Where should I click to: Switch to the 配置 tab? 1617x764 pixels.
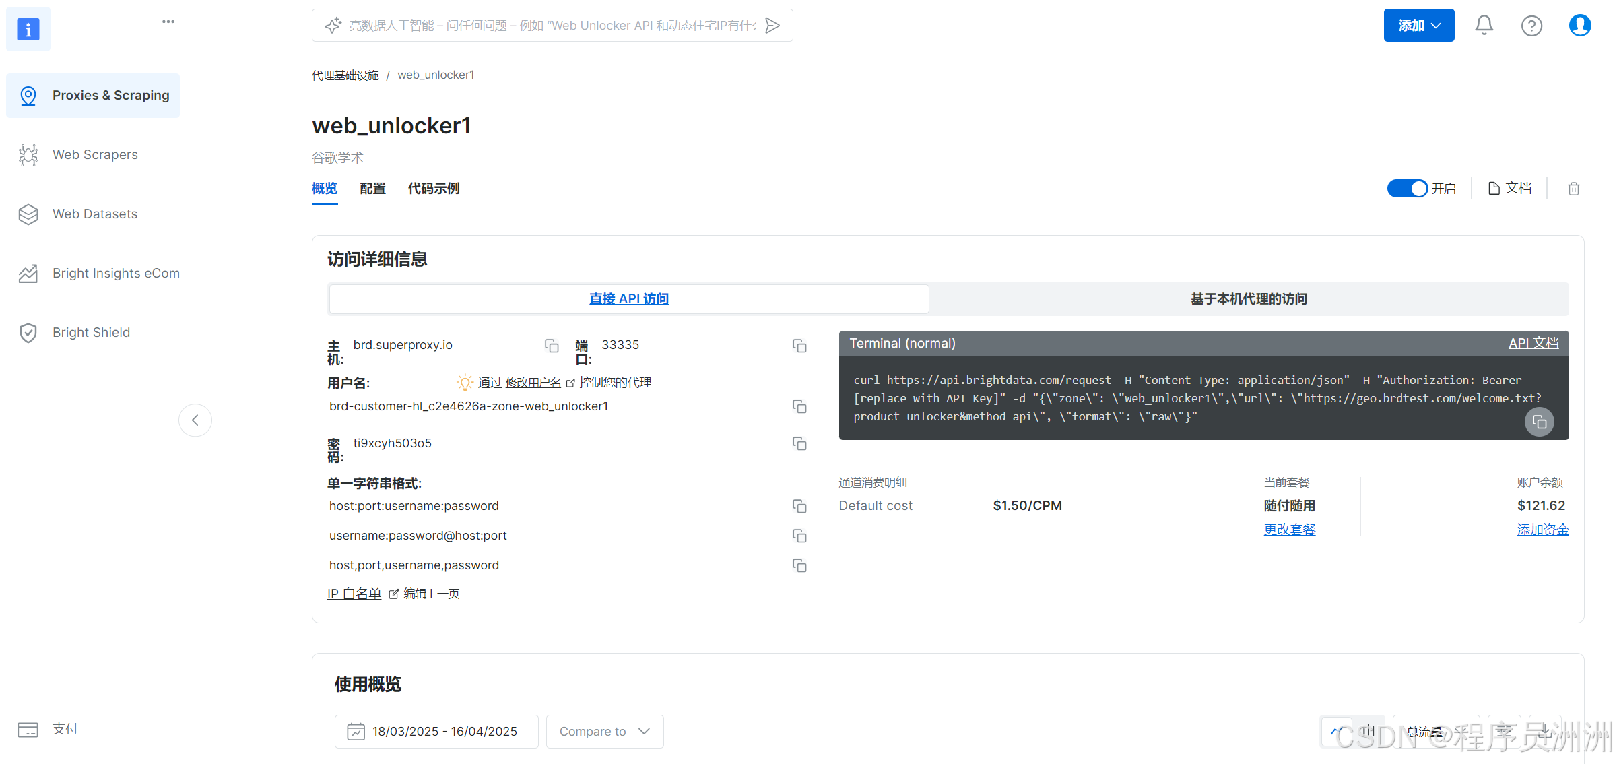click(x=372, y=189)
